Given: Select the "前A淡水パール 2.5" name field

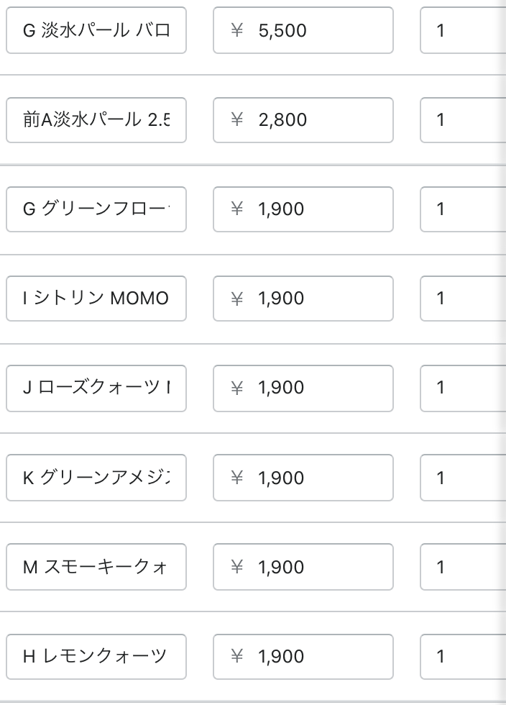Looking at the screenshot, I should tap(96, 119).
